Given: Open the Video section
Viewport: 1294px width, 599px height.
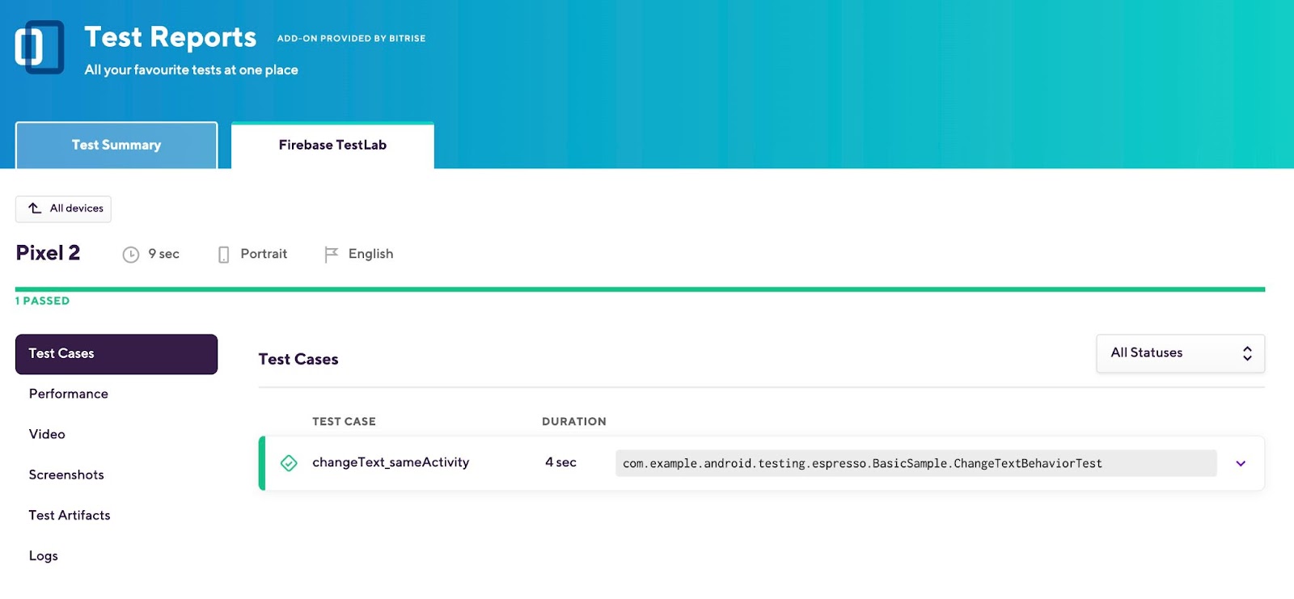Looking at the screenshot, I should click(47, 434).
